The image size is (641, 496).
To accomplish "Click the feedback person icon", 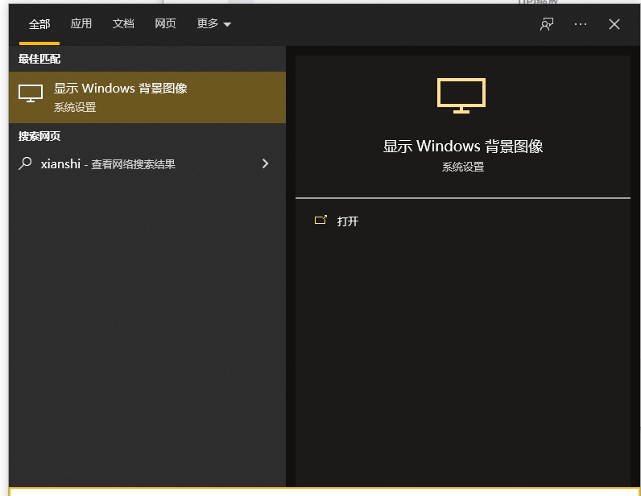I will (547, 24).
